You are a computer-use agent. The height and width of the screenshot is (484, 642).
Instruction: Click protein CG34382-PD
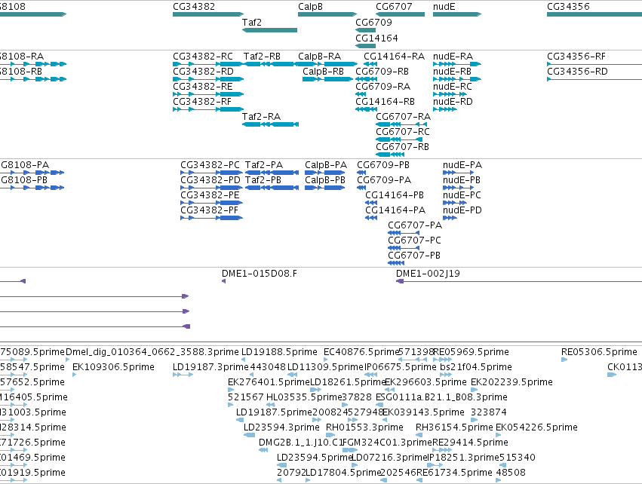click(210, 180)
